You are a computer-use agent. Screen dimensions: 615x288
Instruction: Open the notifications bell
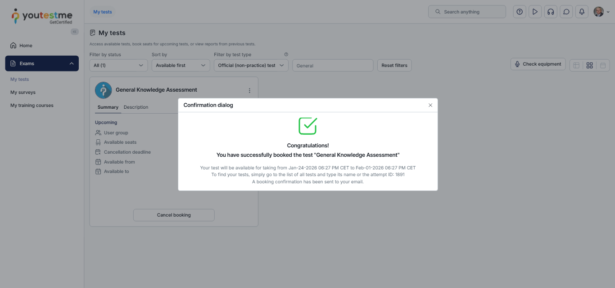click(582, 12)
